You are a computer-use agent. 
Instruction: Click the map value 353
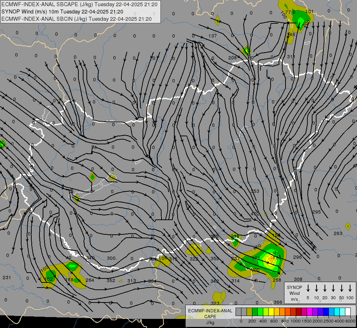(255, 191)
